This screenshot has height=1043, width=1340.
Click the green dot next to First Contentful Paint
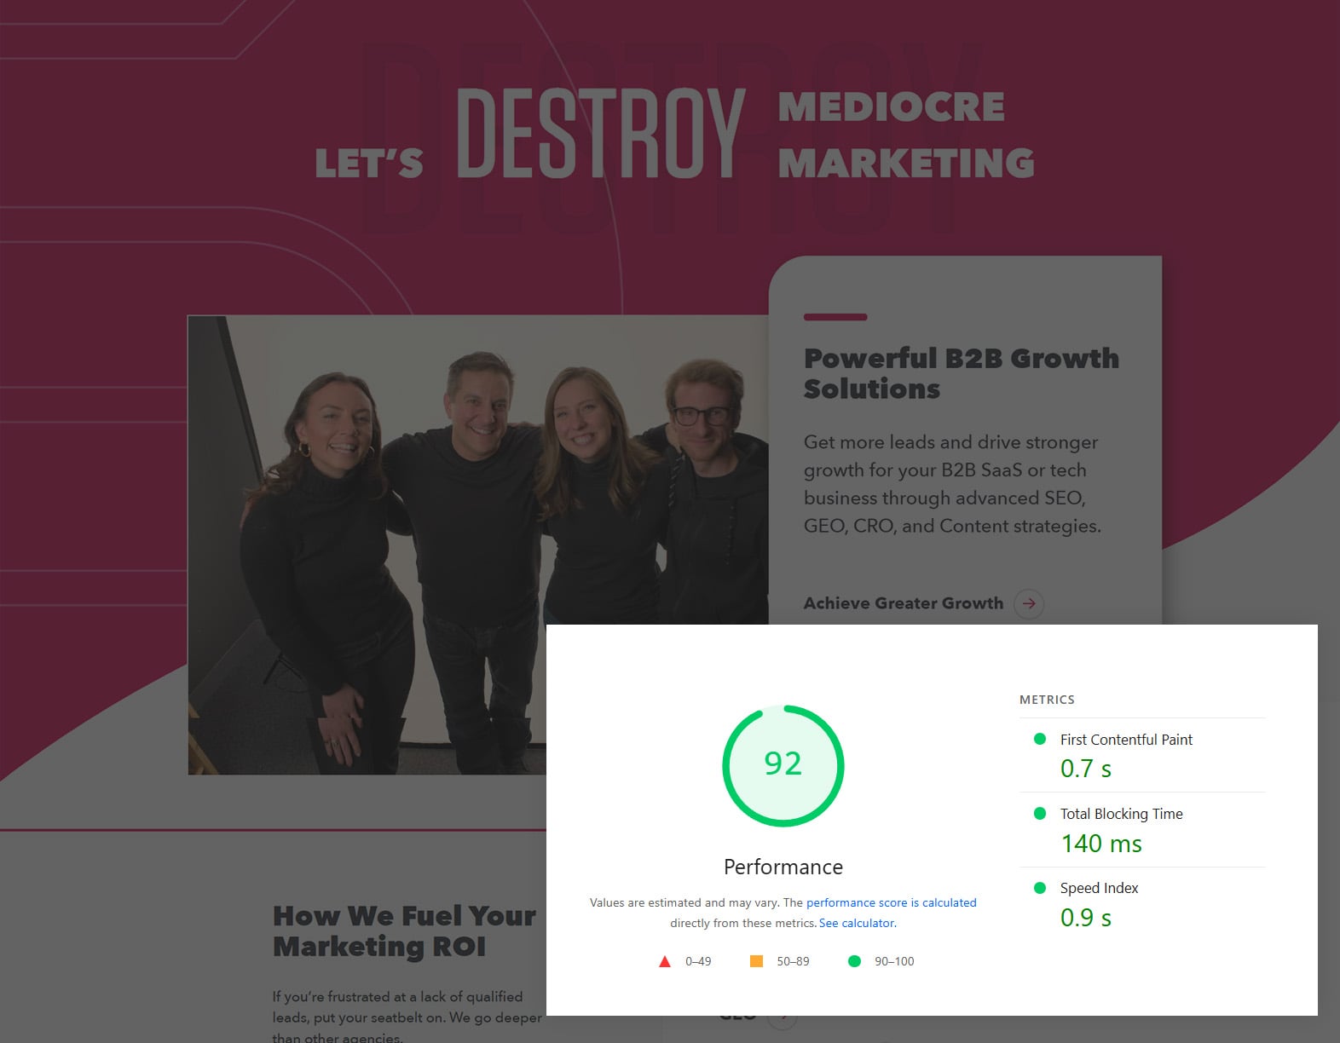pos(1039,739)
